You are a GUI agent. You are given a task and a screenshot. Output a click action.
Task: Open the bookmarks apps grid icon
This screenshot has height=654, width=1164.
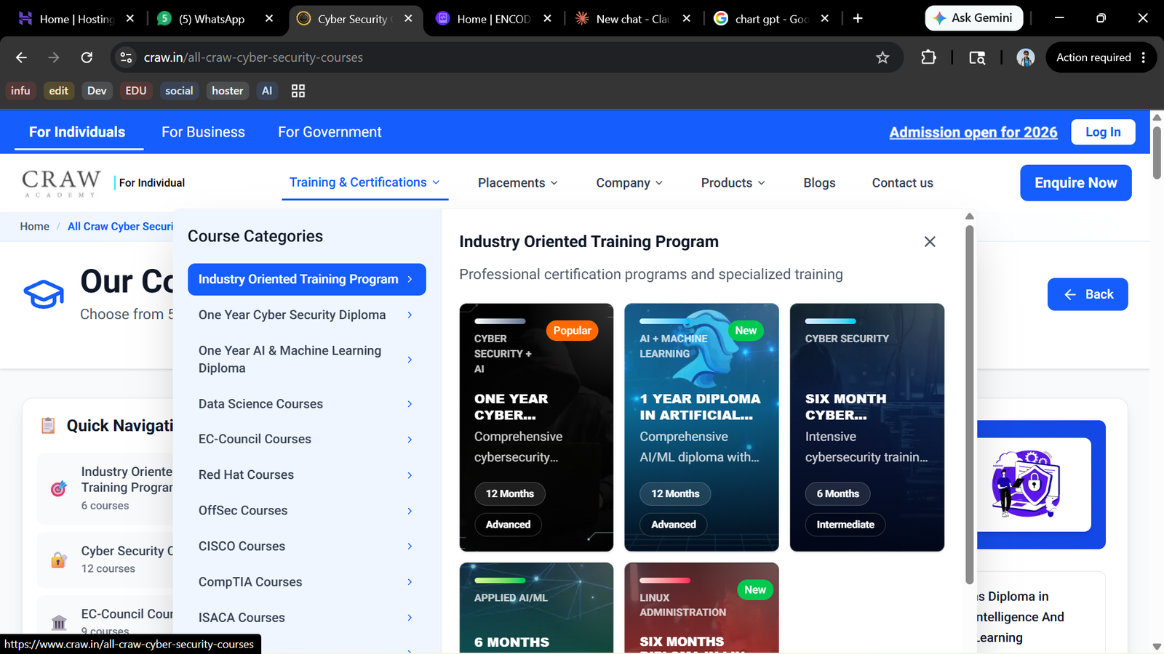point(298,91)
